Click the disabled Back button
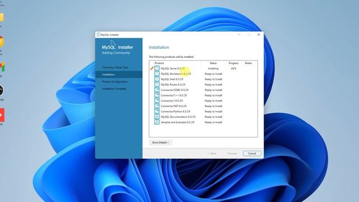The width and height of the screenshot is (359, 202). point(212,153)
